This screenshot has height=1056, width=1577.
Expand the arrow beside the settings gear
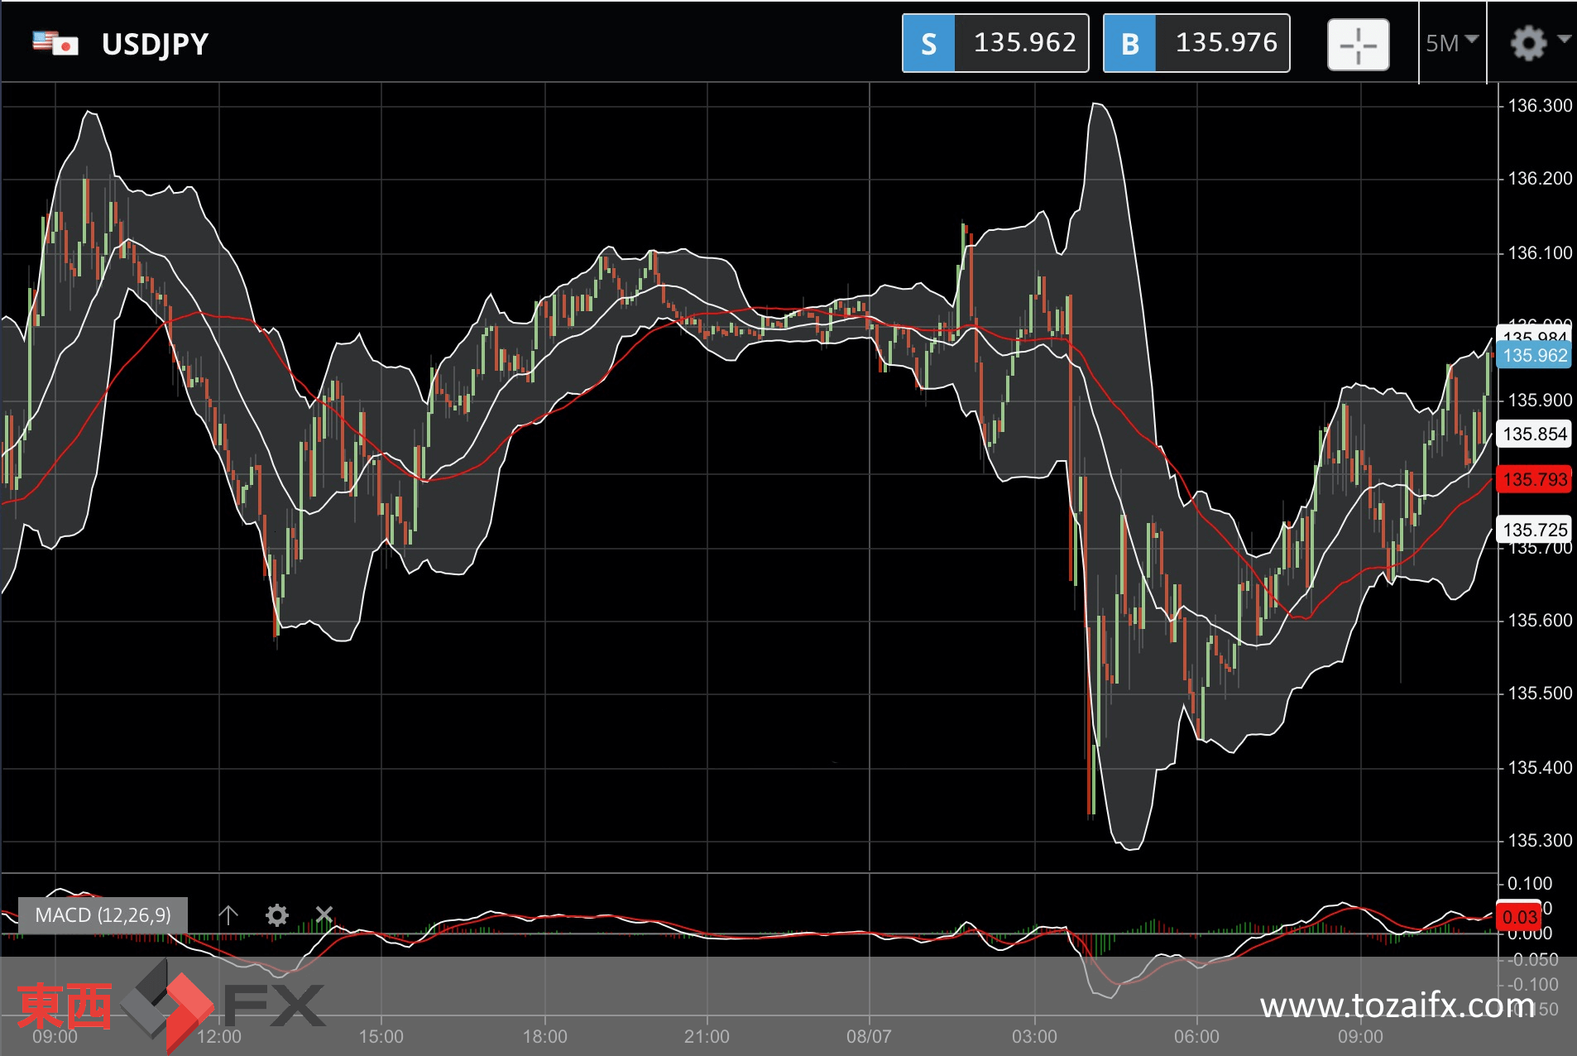click(1564, 39)
